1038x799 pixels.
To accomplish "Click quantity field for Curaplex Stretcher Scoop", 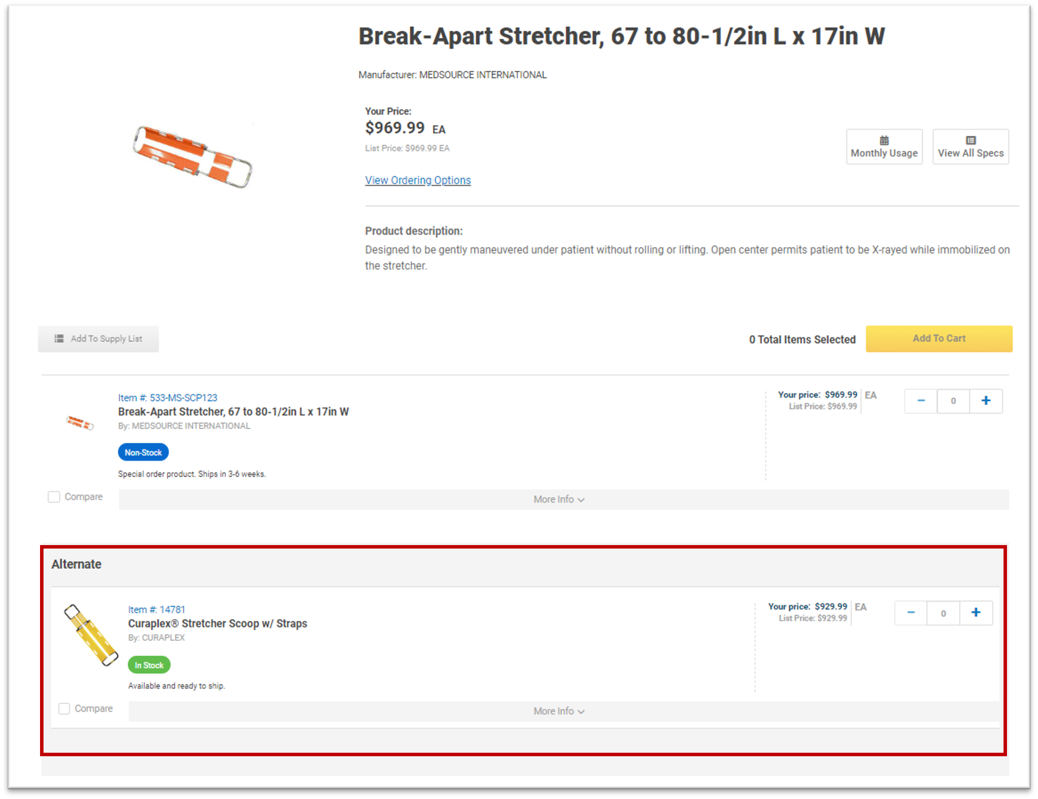I will pos(943,613).
